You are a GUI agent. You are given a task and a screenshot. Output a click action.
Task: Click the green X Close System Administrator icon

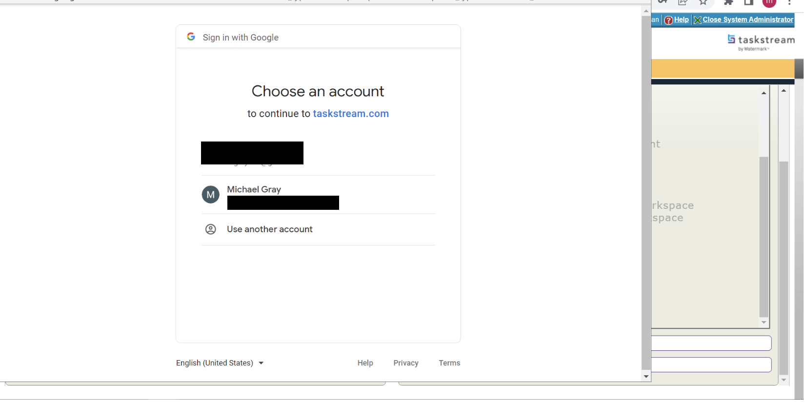click(698, 20)
